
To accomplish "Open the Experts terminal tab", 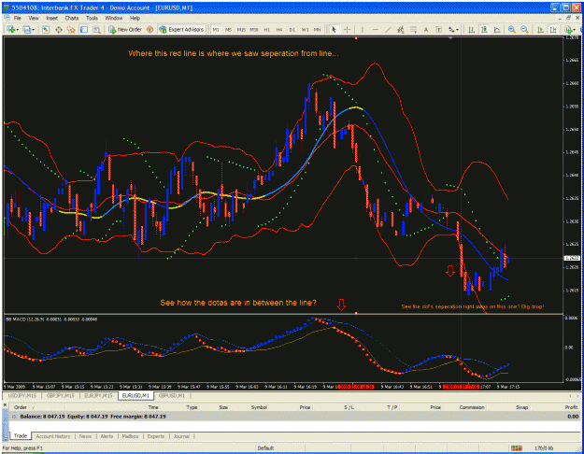I will 156,436.
